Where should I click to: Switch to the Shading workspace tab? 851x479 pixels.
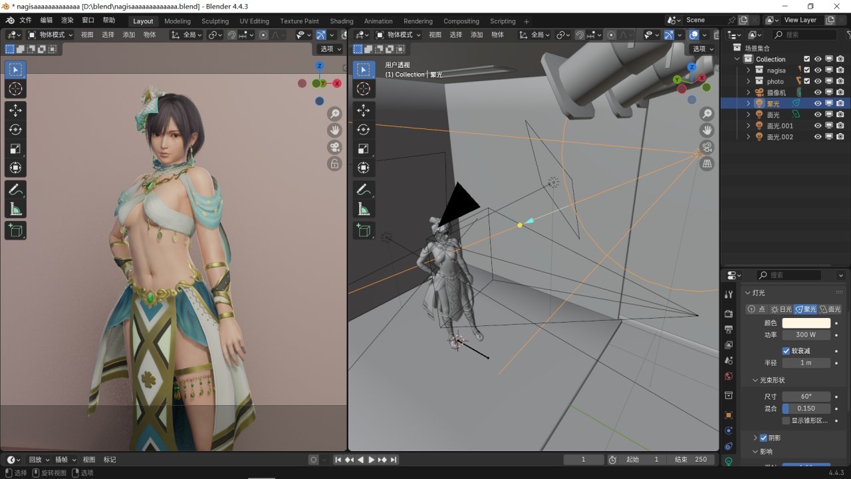pyautogui.click(x=342, y=21)
